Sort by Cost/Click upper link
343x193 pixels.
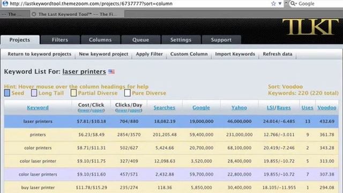pyautogui.click(x=98, y=110)
